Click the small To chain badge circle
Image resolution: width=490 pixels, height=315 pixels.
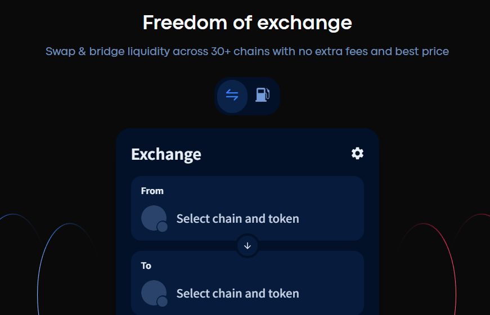pos(163,301)
